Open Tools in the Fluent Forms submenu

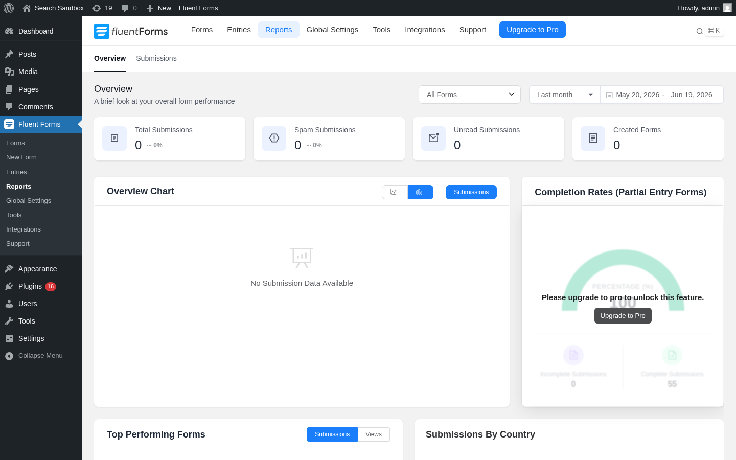[14, 215]
